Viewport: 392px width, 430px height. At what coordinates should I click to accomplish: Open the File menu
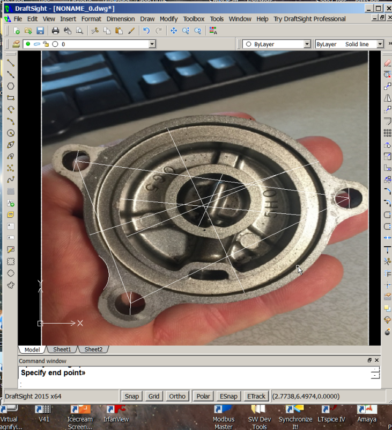[x=18, y=19]
